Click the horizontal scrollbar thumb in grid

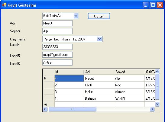tap(72, 109)
